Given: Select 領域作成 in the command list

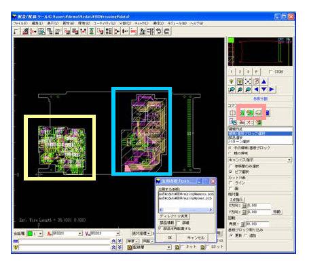Looking at the screenshot, I should [260, 129].
